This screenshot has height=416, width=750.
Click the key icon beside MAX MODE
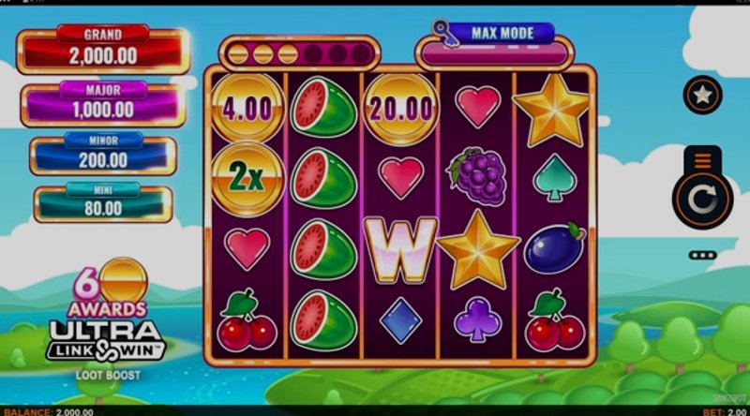tap(444, 33)
